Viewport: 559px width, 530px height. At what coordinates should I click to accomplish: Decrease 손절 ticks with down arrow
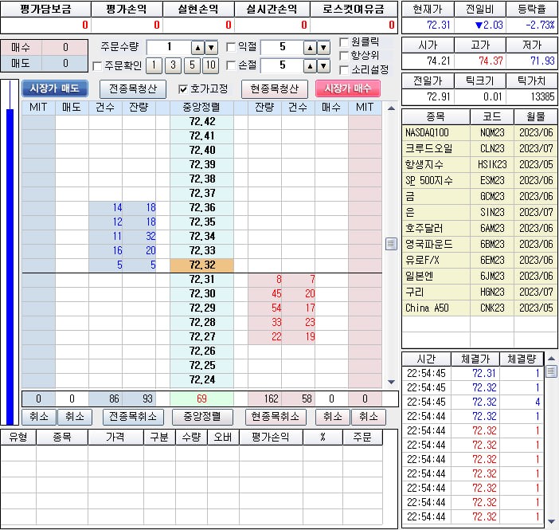(323, 65)
